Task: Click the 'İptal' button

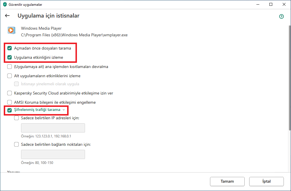Action: (266, 181)
